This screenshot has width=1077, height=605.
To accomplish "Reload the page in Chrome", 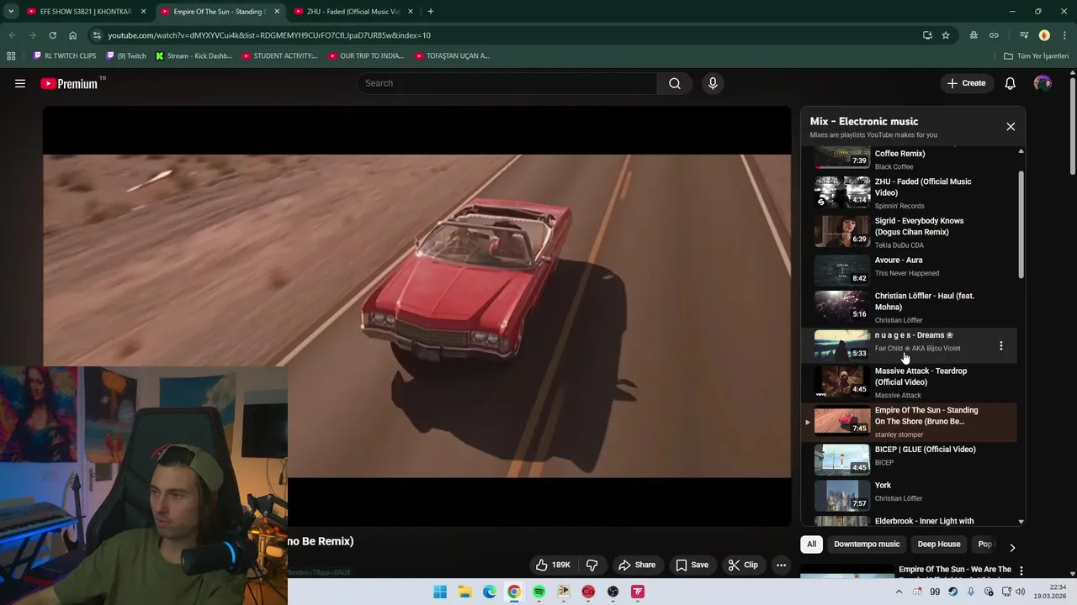I will coord(52,35).
